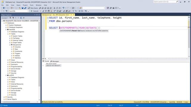Select the Keys folder in tree
Viewport: 191px width, 107px height.
tap(16, 49)
